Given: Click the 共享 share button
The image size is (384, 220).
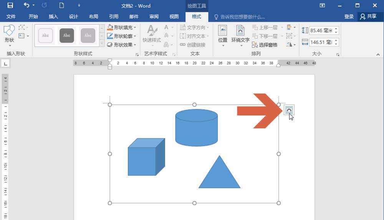Looking at the screenshot, I should point(368,16).
